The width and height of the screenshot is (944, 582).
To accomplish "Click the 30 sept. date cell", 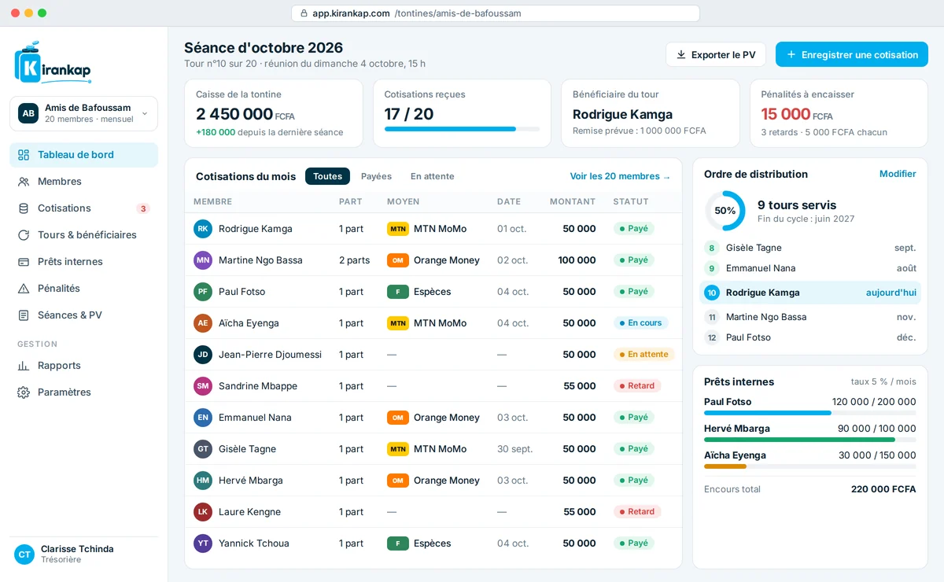I will pyautogui.click(x=514, y=449).
